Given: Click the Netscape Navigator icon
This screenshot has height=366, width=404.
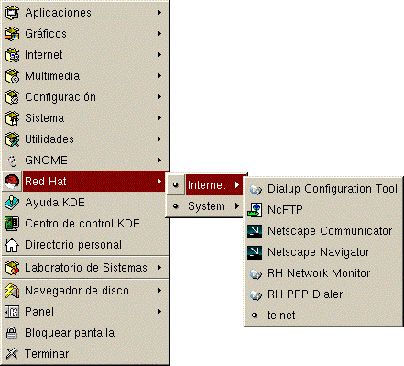Looking at the screenshot, I should tap(255, 252).
